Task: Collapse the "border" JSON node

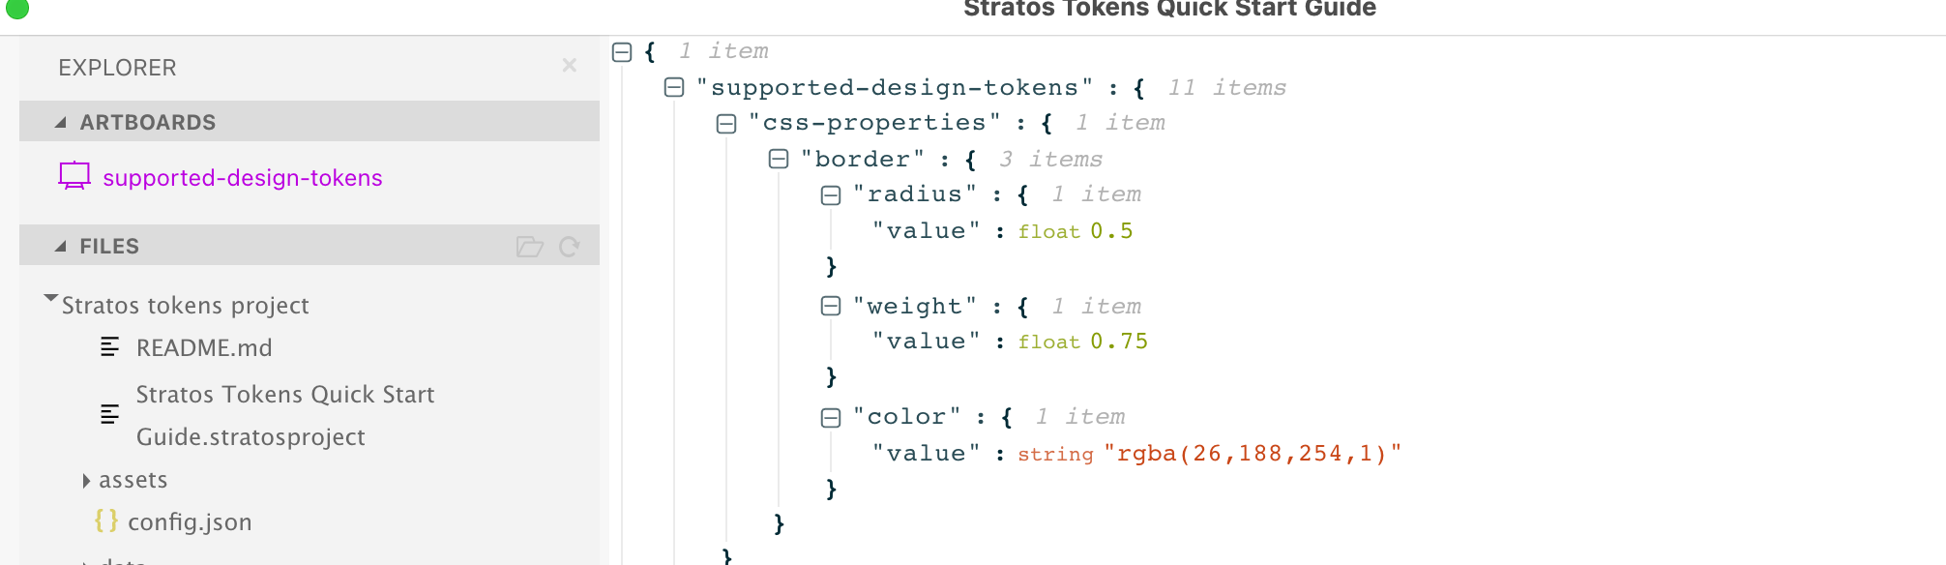Action: pyautogui.click(x=779, y=160)
